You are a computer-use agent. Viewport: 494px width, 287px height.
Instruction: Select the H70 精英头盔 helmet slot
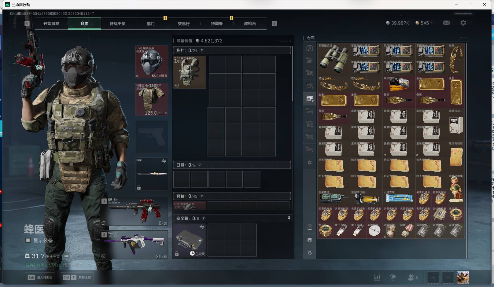click(x=152, y=62)
